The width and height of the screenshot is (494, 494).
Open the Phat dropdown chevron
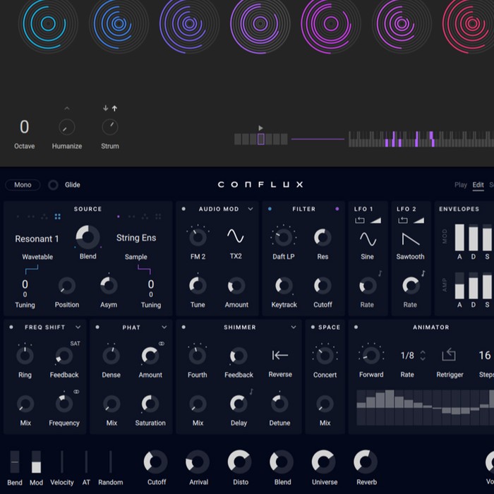tap(164, 327)
